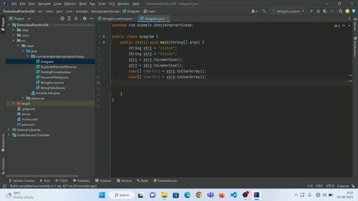The image size is (358, 201).
Task: Expand all in Project panel
Action: coord(69,18)
